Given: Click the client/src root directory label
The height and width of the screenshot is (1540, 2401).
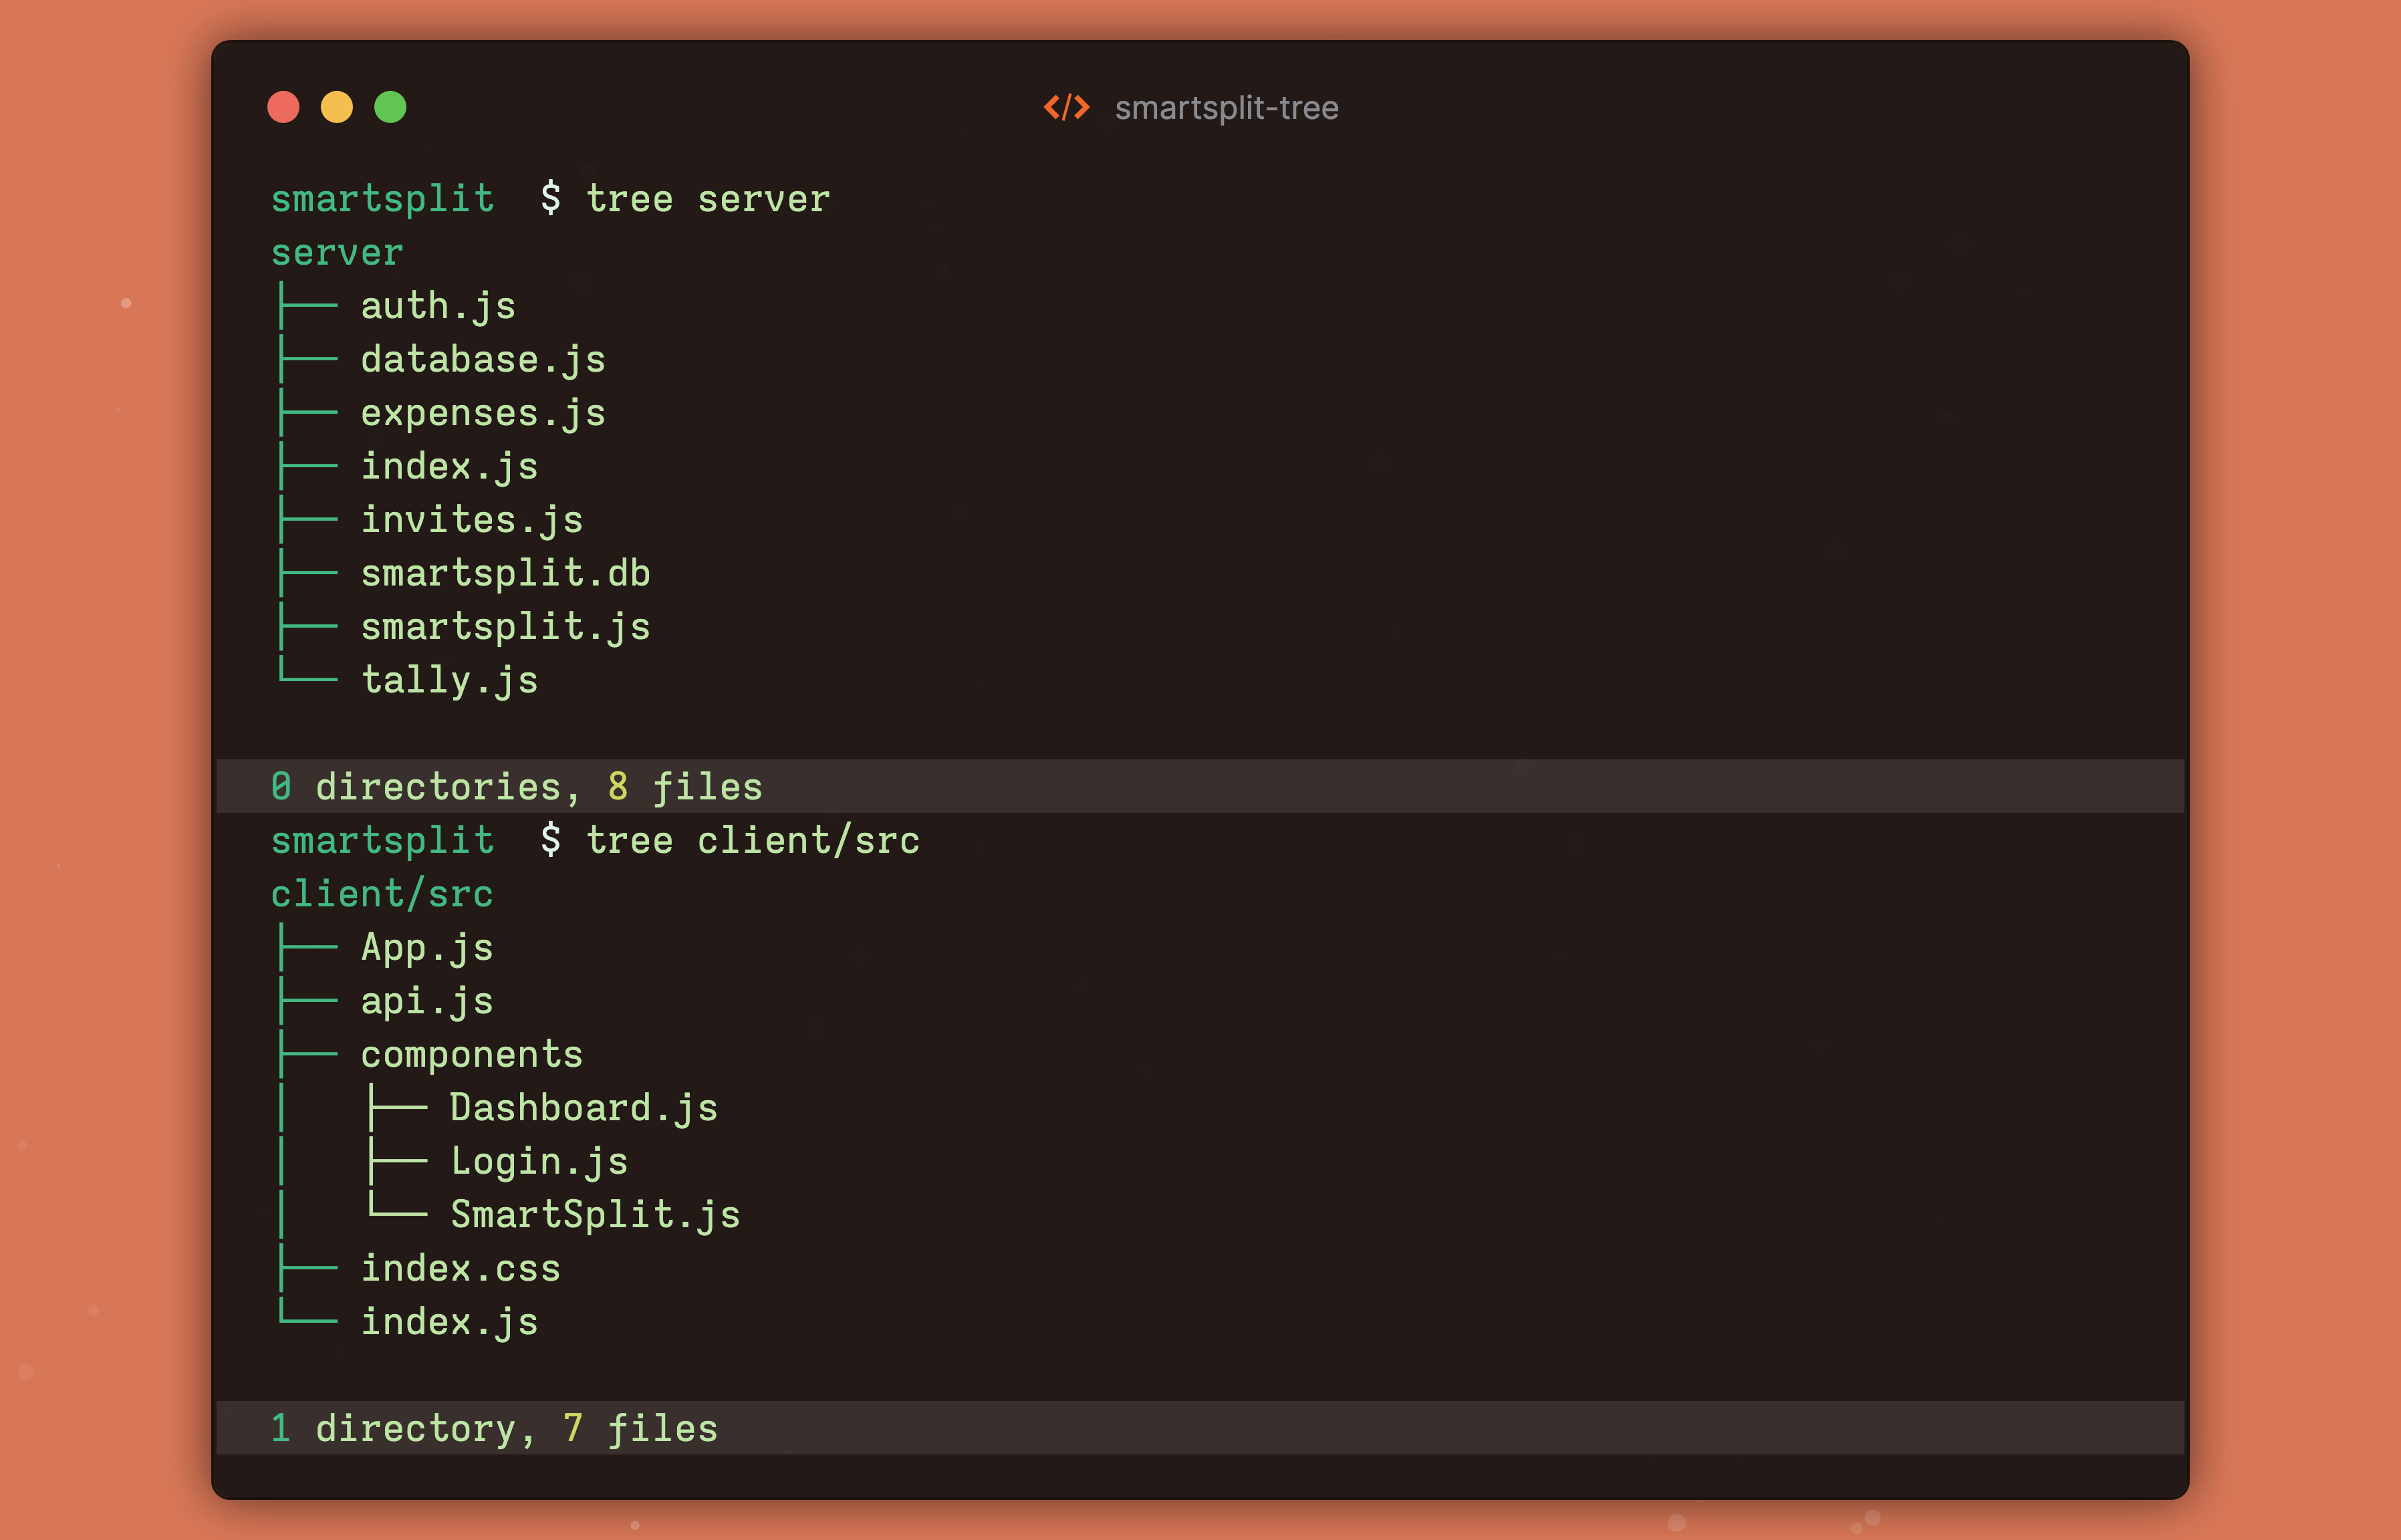Looking at the screenshot, I should (382, 894).
